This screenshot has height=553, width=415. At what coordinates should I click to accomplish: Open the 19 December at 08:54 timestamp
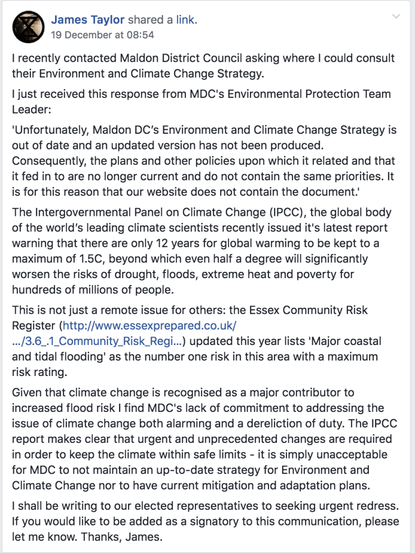click(102, 35)
